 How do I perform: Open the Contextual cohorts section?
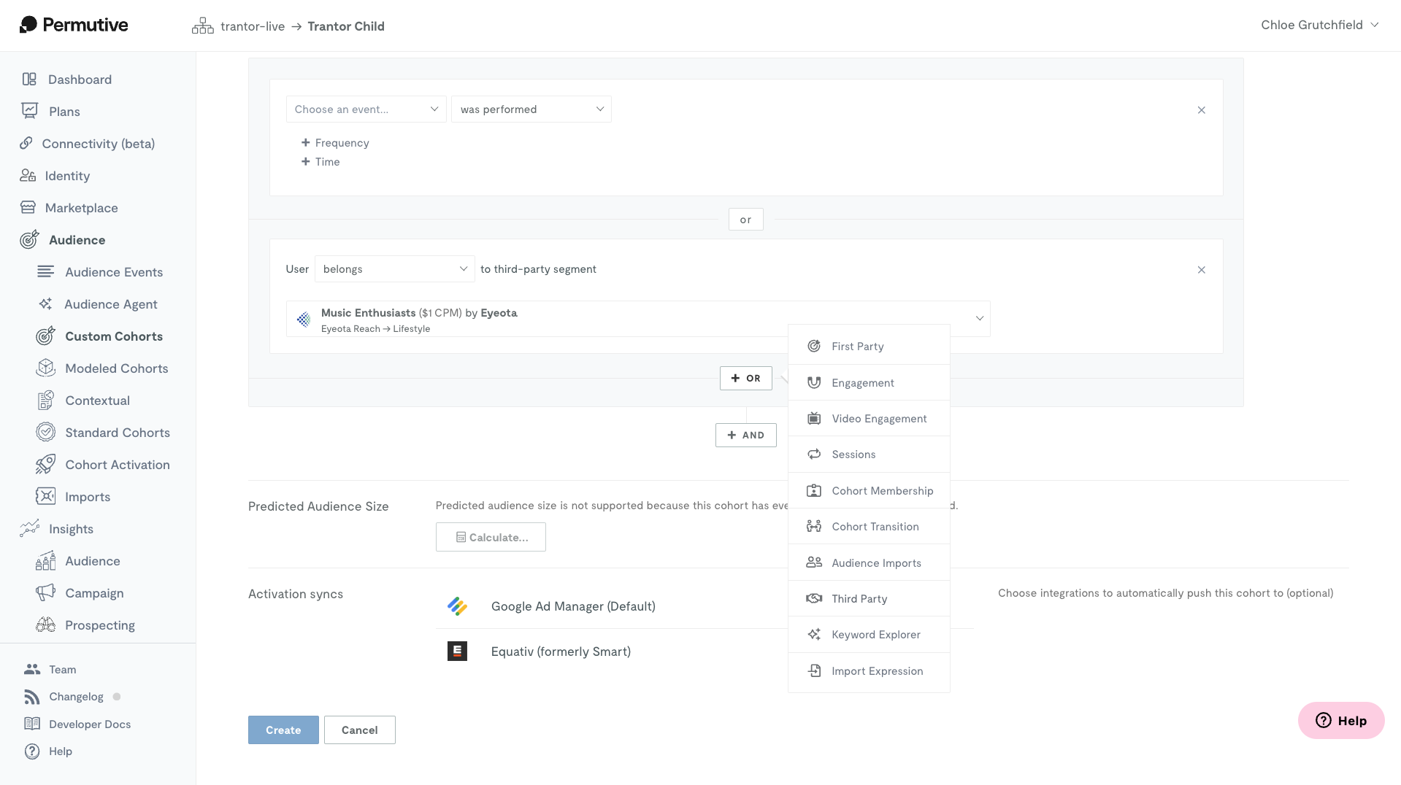(98, 400)
